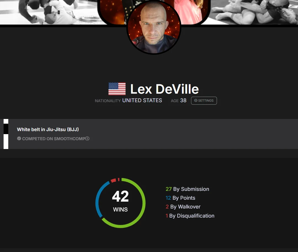Select the White belt in Jiu-Jitsu (BJJ) row
The image size is (298, 252).
pyautogui.click(x=149, y=134)
